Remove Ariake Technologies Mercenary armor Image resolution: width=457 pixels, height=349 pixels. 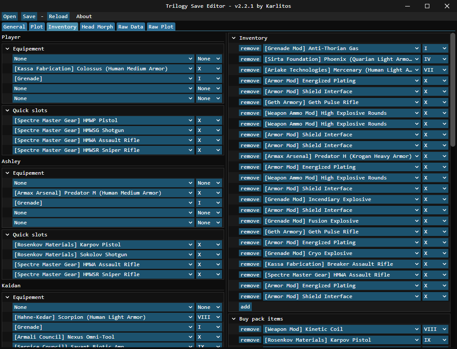pyautogui.click(x=250, y=70)
